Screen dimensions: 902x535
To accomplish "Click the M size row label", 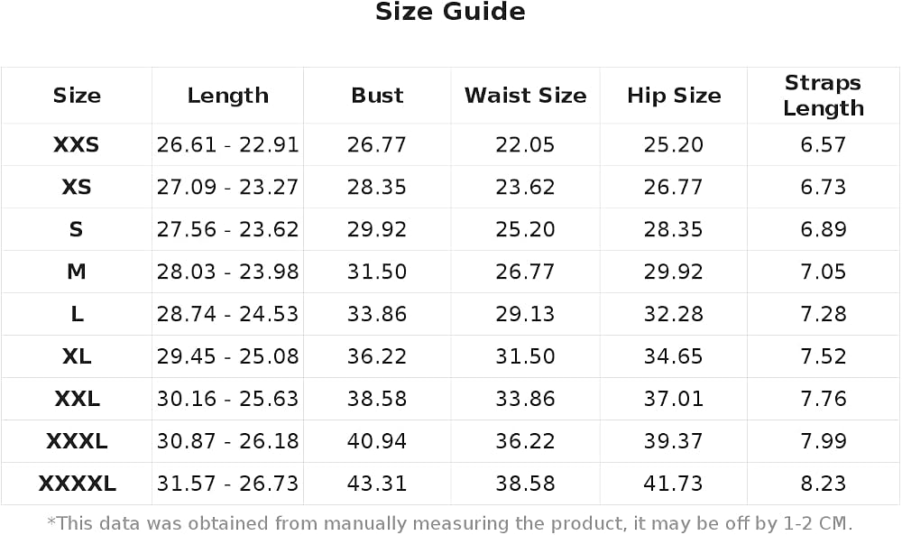I will pos(77,272).
